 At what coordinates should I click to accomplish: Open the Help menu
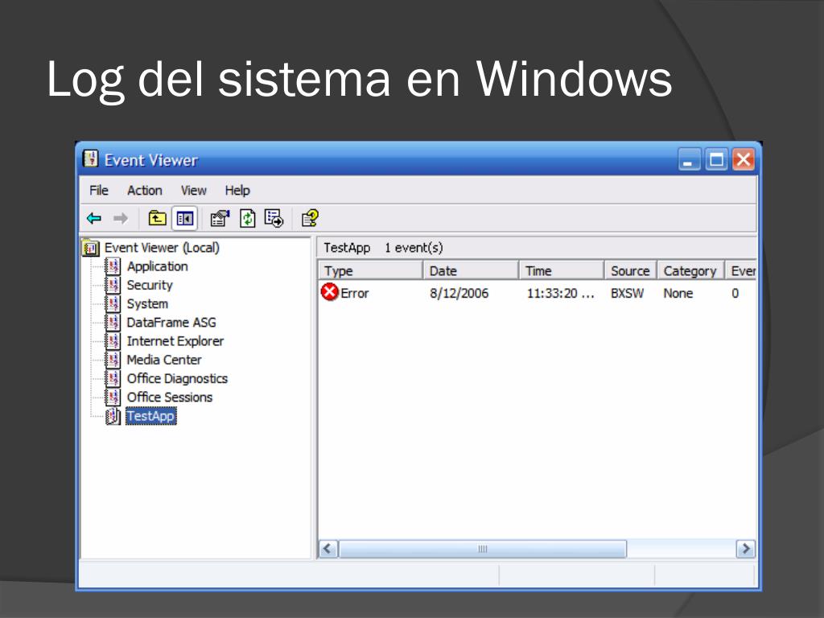(237, 190)
